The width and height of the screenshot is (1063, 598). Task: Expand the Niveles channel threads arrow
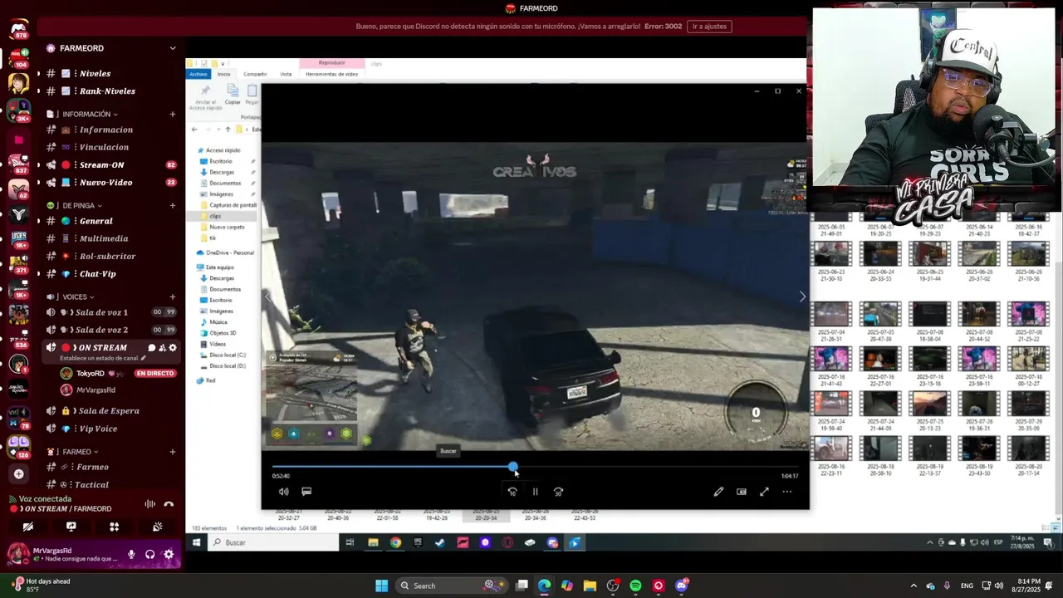click(38, 73)
